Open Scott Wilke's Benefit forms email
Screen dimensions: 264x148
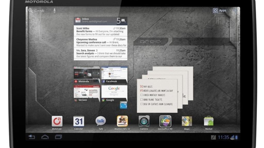(x=101, y=31)
